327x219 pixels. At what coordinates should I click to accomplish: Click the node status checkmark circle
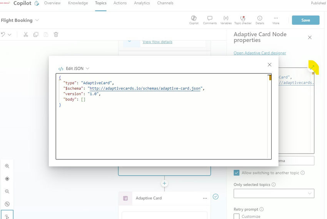[216, 196]
